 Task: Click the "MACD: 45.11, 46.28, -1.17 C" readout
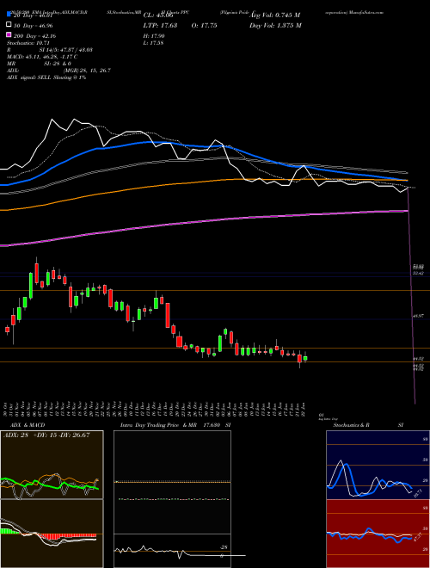coord(42,57)
